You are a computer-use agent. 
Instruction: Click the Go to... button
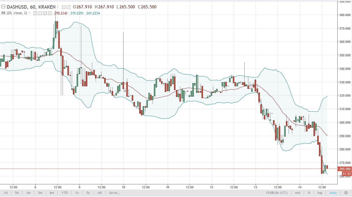point(115,193)
